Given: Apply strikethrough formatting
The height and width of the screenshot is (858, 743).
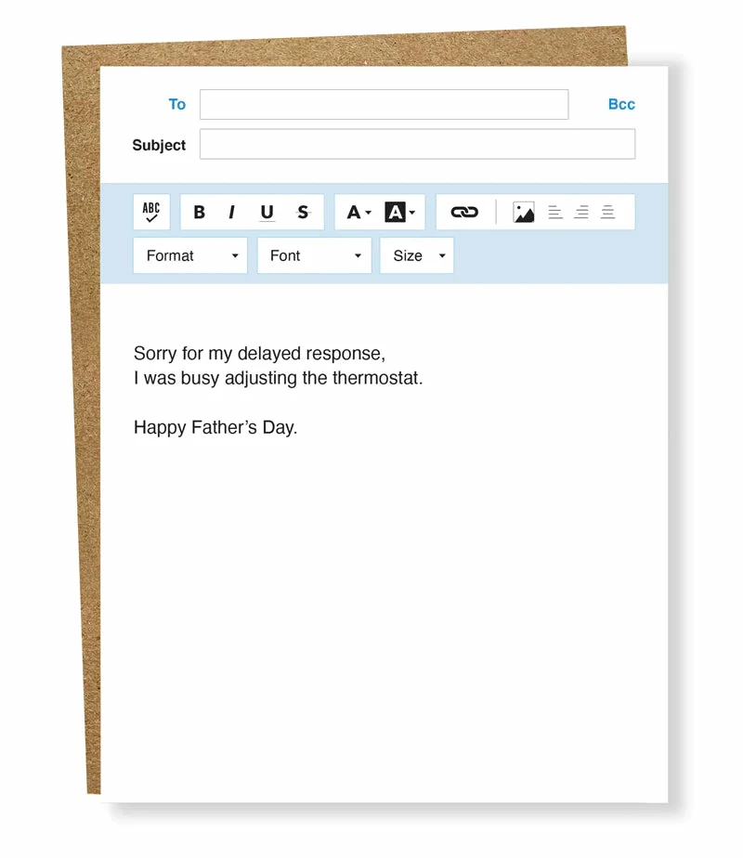Looking at the screenshot, I should 302,213.
